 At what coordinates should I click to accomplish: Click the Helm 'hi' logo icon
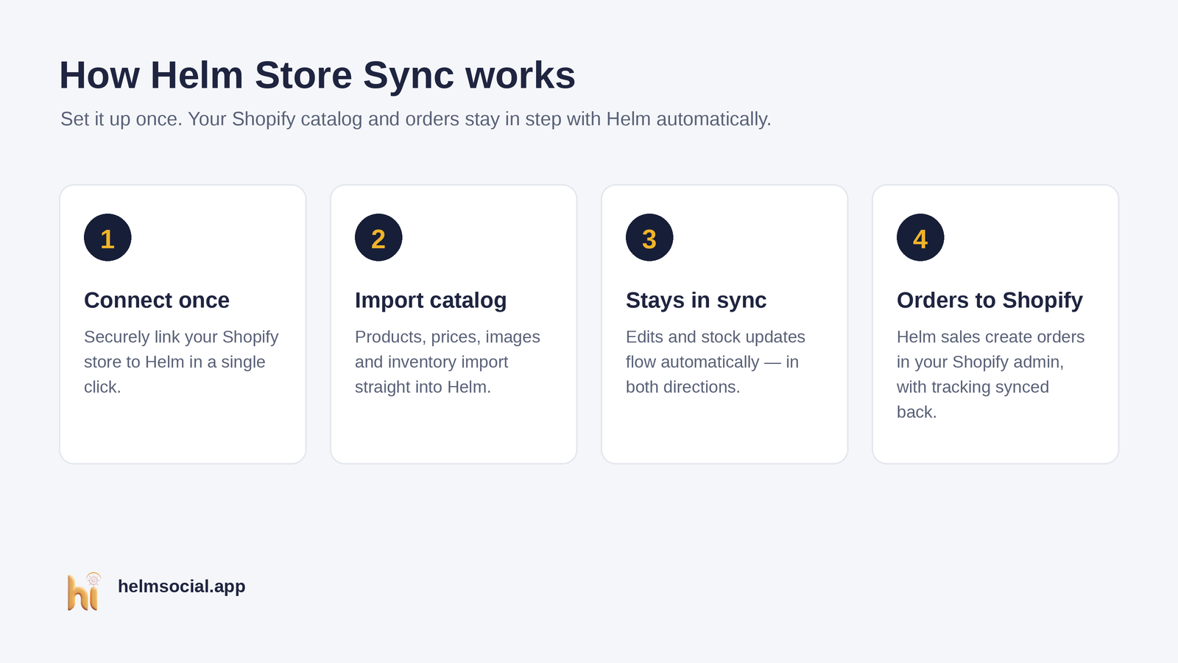(x=84, y=592)
